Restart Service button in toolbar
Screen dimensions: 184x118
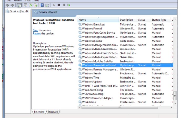click(x=69, y=5)
